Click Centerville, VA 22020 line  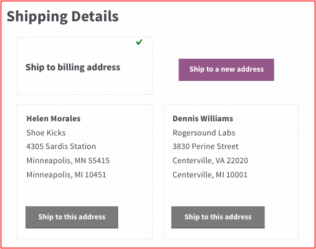pyautogui.click(x=210, y=161)
